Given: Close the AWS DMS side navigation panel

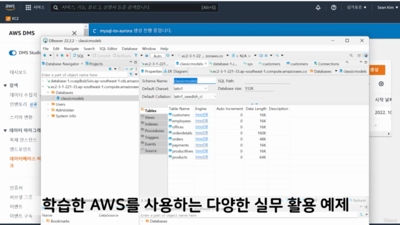Looking at the screenshot, I should (74, 33).
